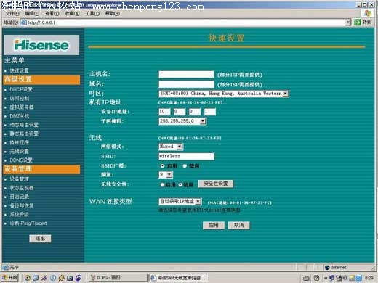Click the 退出 (Logout) button in sidebar
This screenshot has height=283, width=378.
tap(40, 239)
